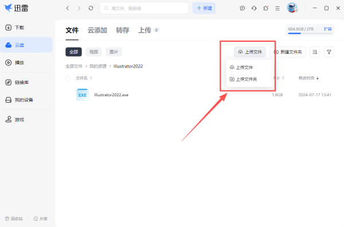The image size is (344, 227).
Task: Sort by 修改时间 column arrow
Action: click(x=318, y=78)
